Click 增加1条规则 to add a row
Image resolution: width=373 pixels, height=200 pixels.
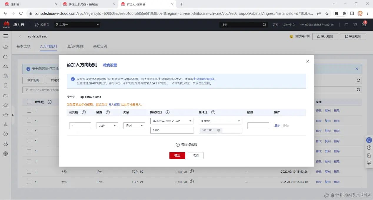(x=186, y=145)
